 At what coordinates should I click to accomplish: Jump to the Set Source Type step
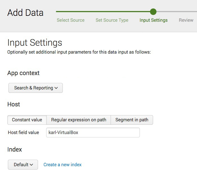(x=112, y=20)
